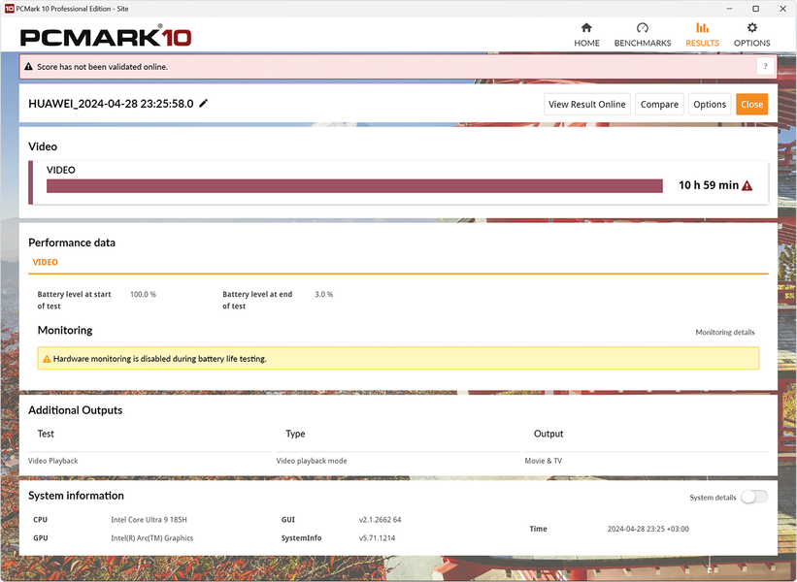Click the hardware monitoring disabled message
The image size is (797, 582).
(159, 359)
